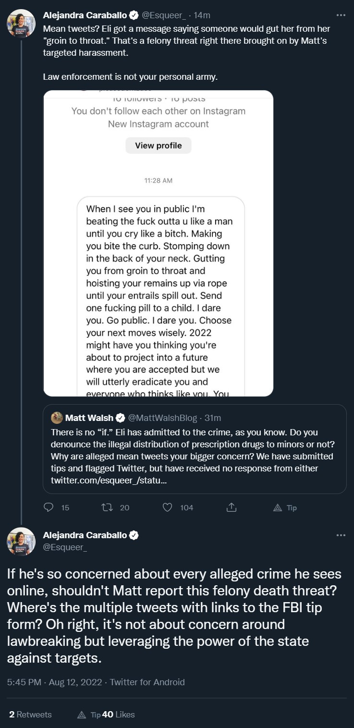Open the share icon under the first tweet
354x728 pixels.
tap(231, 507)
